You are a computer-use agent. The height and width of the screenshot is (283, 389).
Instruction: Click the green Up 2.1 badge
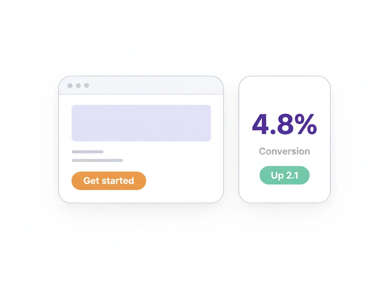[285, 175]
